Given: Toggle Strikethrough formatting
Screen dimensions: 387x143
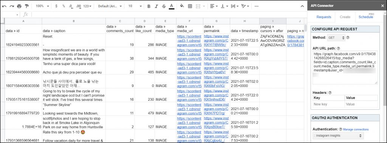Looking at the screenshot, I should 164,6.
